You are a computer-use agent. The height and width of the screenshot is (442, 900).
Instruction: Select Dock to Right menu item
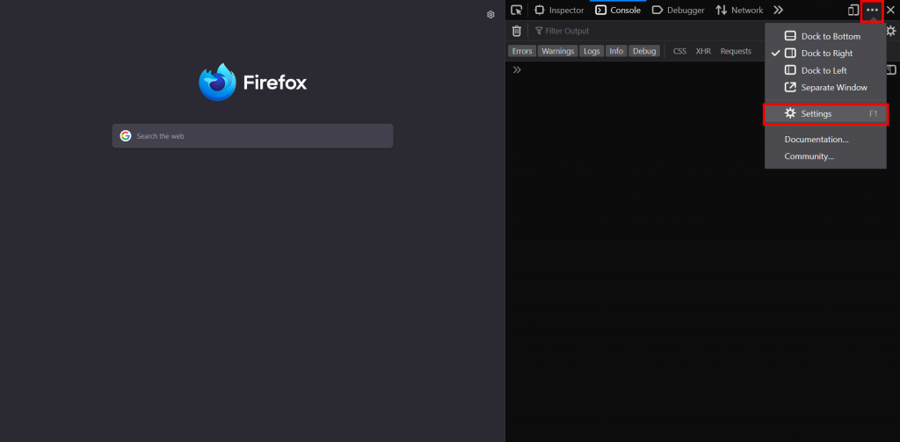(825, 54)
